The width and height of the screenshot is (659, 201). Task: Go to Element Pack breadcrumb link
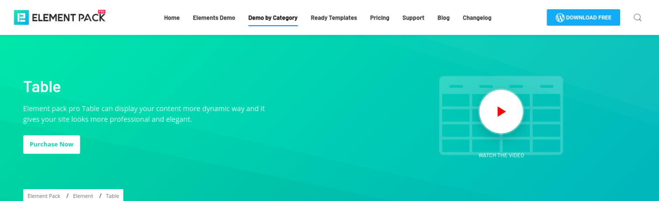44,196
